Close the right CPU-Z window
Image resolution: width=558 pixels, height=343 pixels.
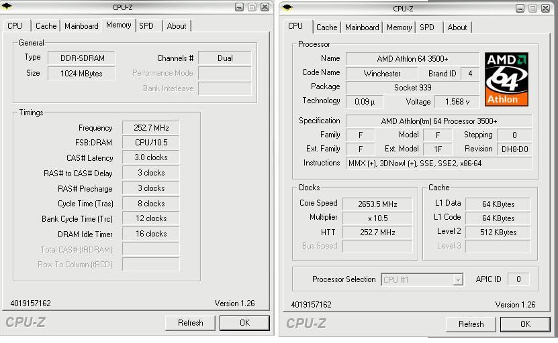coord(545,9)
